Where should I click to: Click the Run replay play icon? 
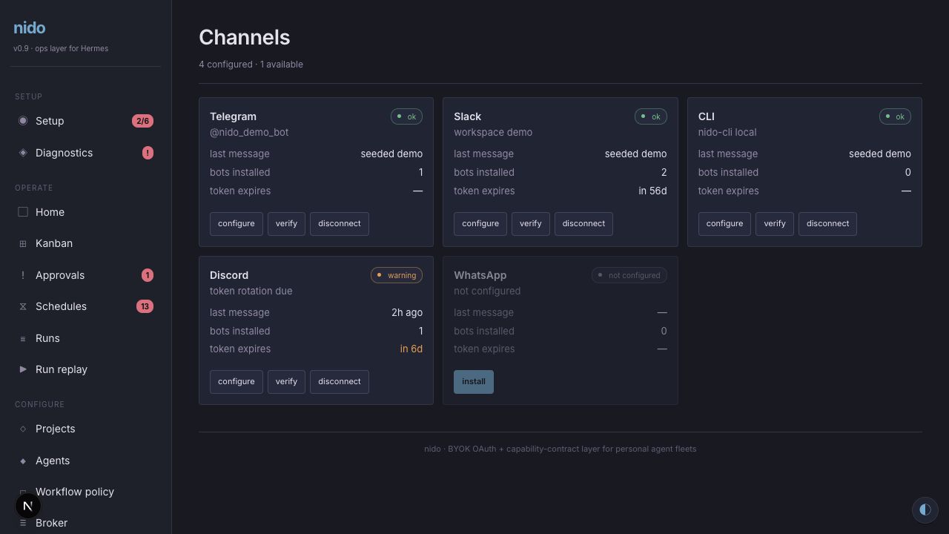23,369
